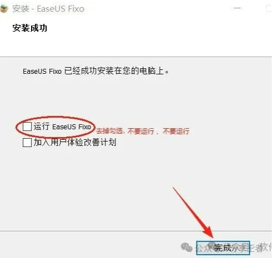This screenshot has width=274, height=258.
Task: Finish setup with the 完成 button
Action: tap(223, 248)
